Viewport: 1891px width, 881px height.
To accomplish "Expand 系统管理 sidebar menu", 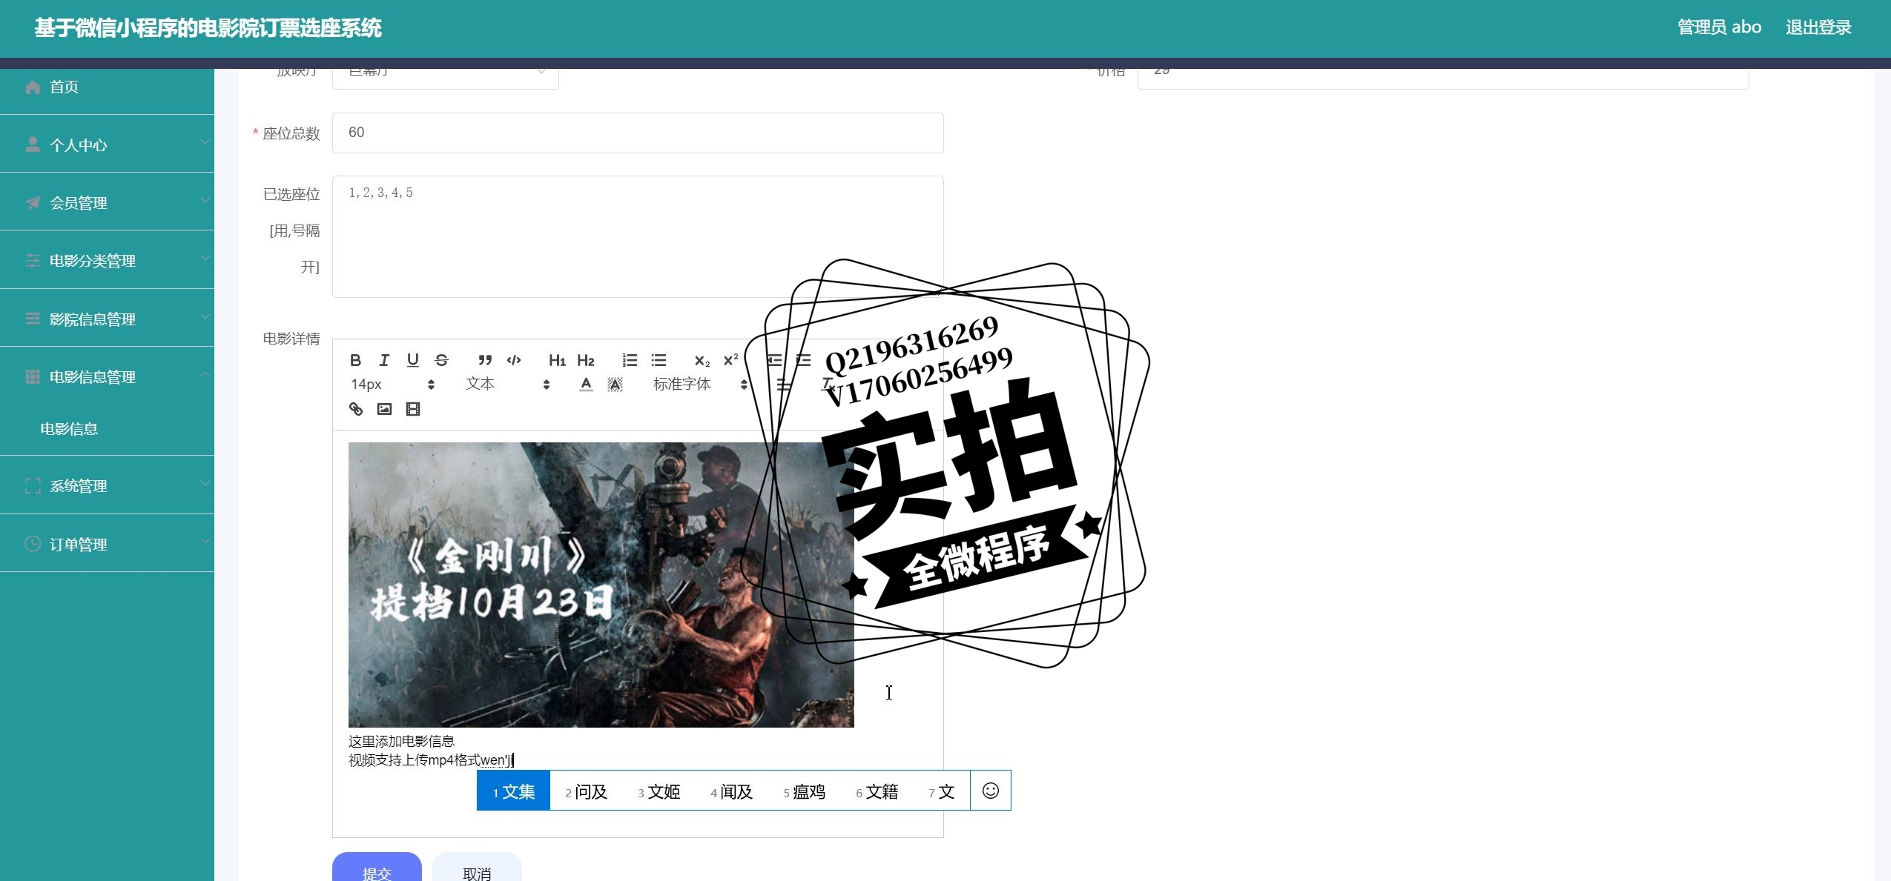I will [107, 485].
